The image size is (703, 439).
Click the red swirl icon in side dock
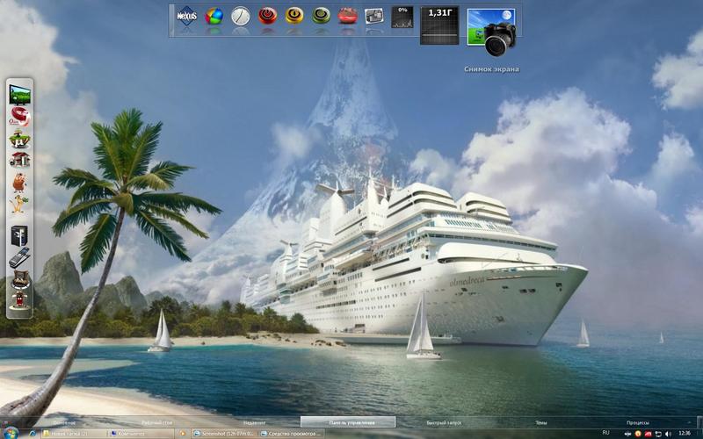pos(19,117)
